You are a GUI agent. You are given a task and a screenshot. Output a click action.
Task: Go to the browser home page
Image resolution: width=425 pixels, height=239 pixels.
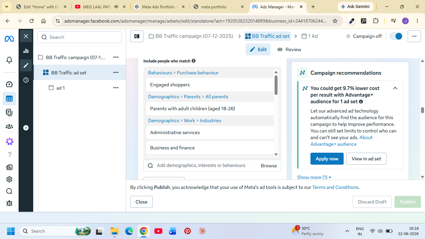pyautogui.click(x=43, y=21)
